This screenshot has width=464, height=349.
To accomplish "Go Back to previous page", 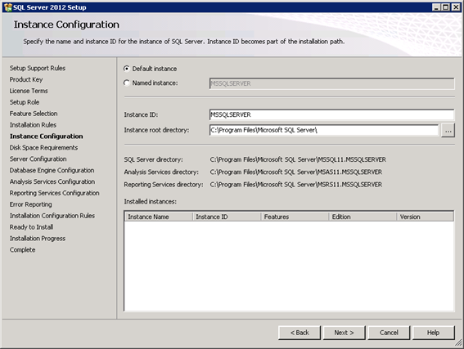I will click(x=300, y=333).
